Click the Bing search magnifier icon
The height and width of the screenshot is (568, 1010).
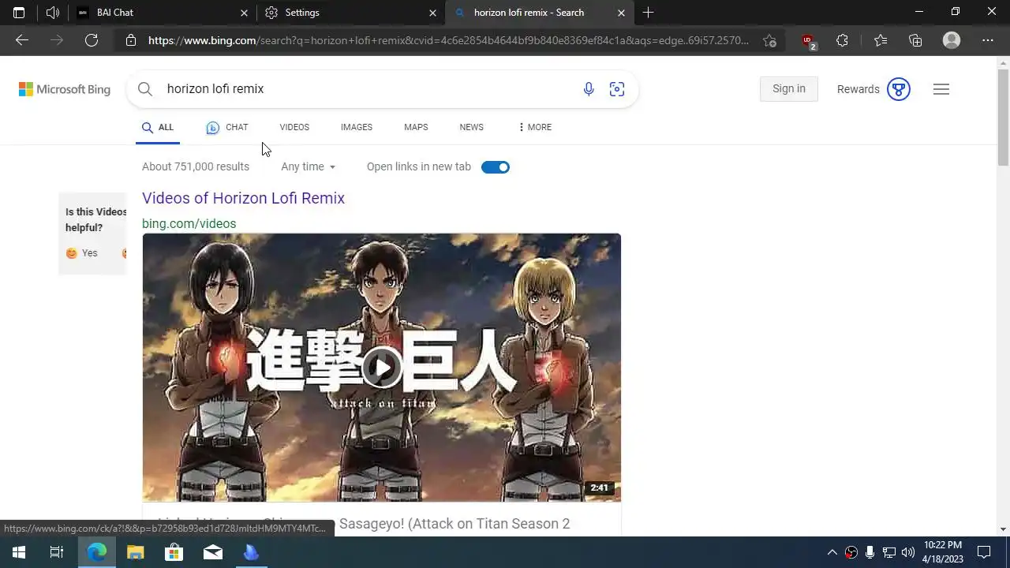(x=145, y=89)
